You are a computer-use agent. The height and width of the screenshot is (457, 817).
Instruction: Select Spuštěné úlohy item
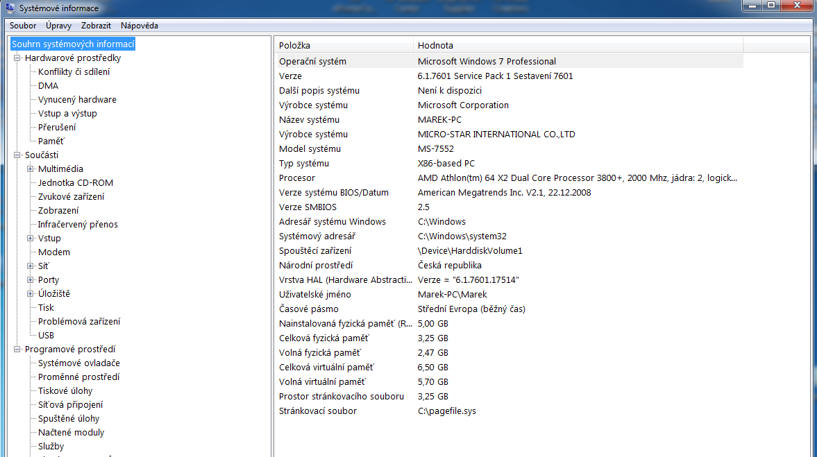tap(69, 418)
